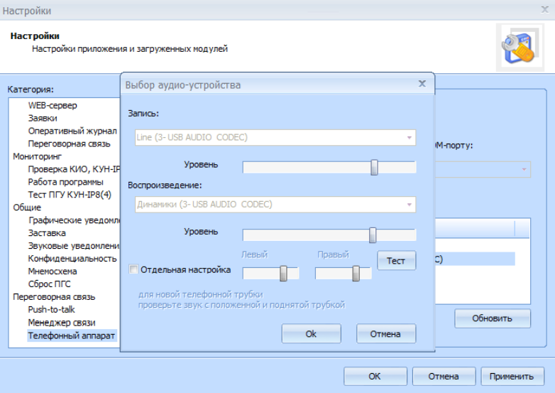Click the Тест button
This screenshot has height=393, width=555.
pyautogui.click(x=396, y=261)
